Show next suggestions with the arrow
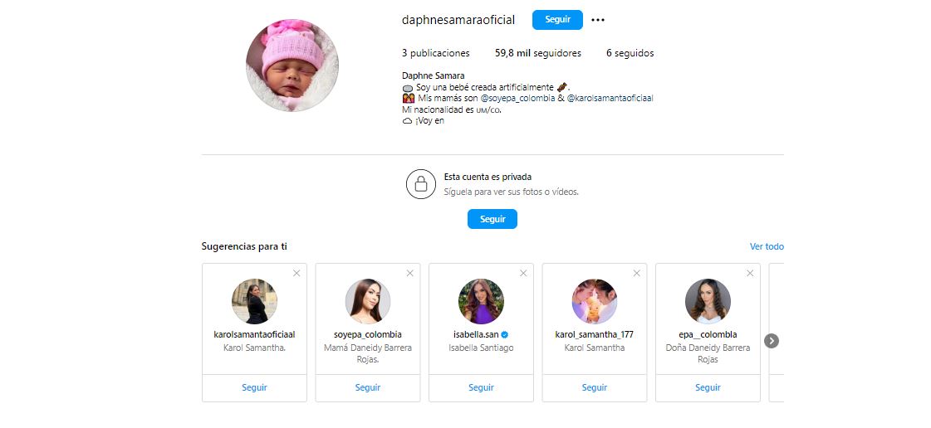Viewport: 931px width, 428px height. (x=772, y=341)
